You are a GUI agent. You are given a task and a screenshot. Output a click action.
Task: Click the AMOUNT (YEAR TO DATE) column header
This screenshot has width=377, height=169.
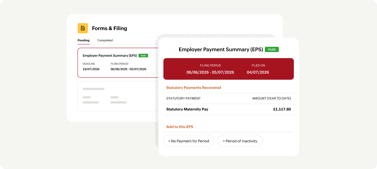pyautogui.click(x=271, y=98)
